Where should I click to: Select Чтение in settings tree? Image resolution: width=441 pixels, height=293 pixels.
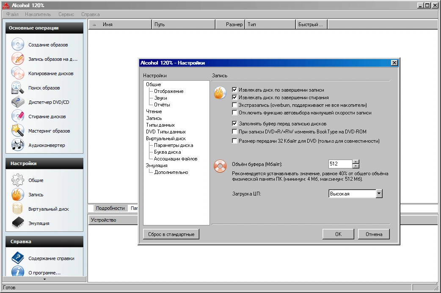click(x=154, y=111)
